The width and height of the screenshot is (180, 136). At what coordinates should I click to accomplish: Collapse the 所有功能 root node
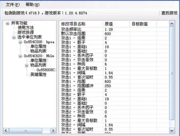(7, 24)
